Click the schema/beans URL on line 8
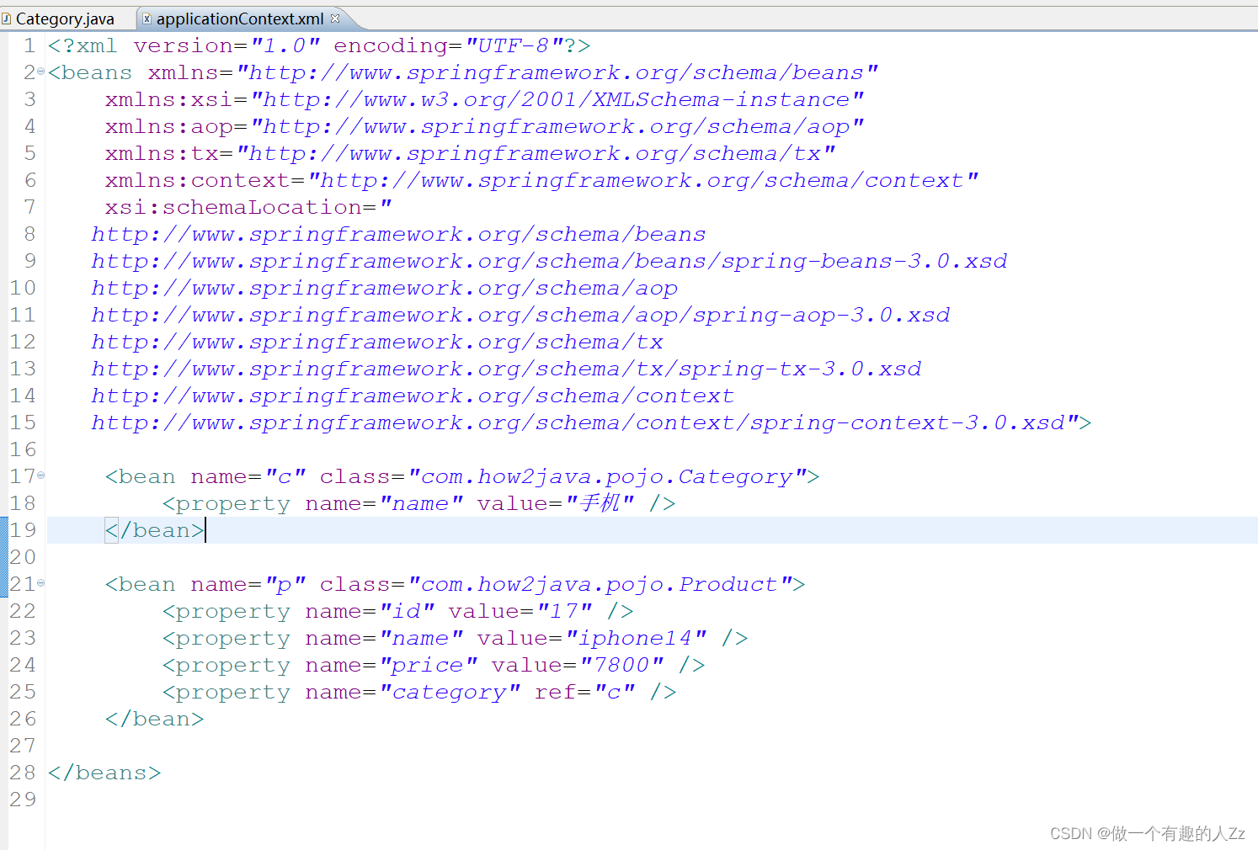Viewport: 1258px width, 850px height. [398, 234]
